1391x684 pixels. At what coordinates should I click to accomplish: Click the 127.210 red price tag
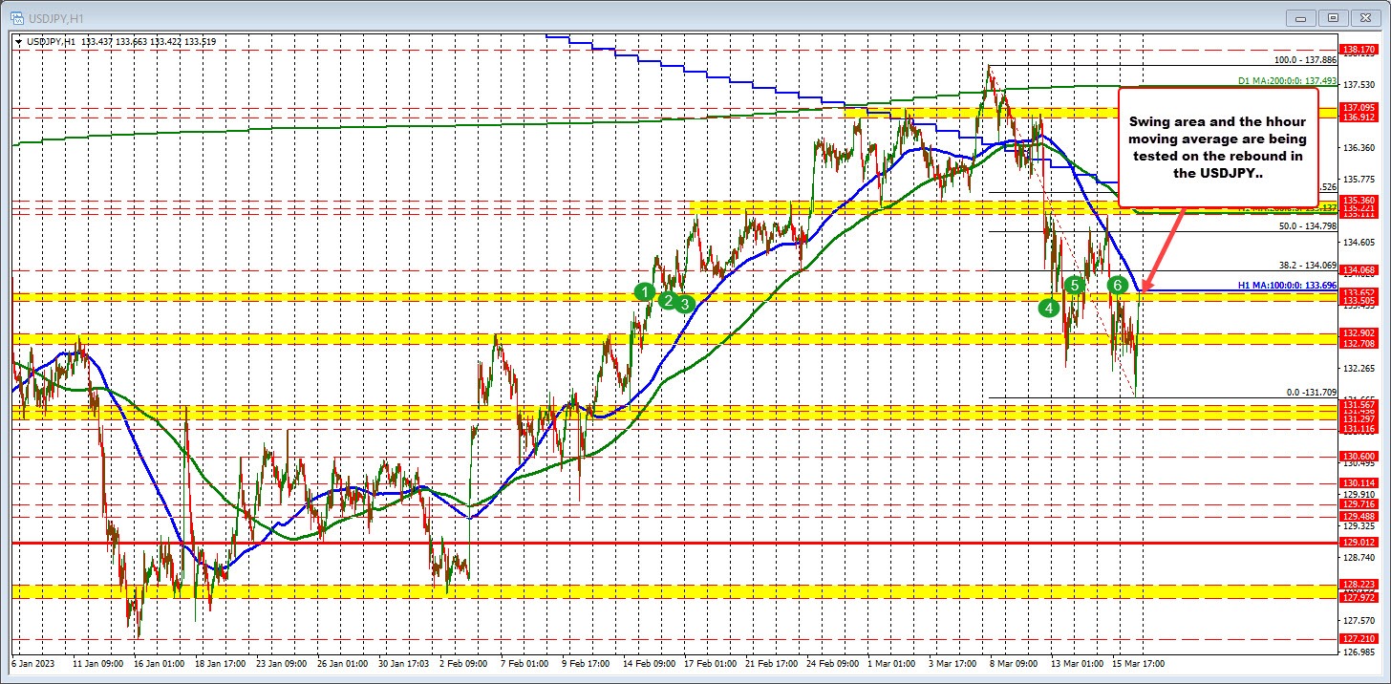[1359, 637]
